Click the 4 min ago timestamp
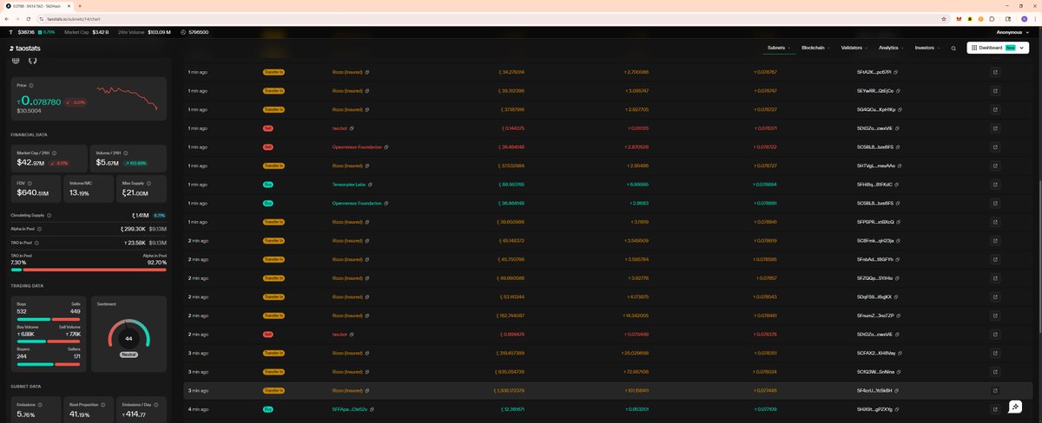 (198, 409)
